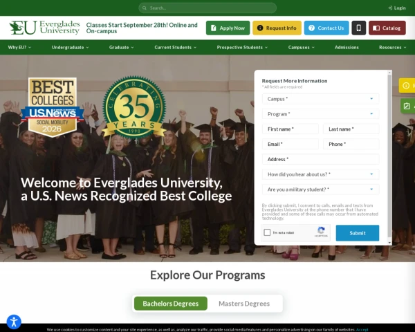This screenshot has width=415, height=332.
Task: Click the Login arrow icon
Action: click(x=390, y=8)
